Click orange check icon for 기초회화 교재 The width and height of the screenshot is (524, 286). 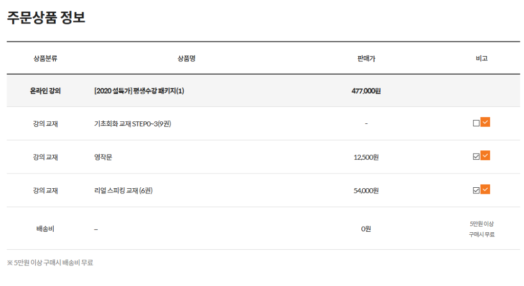[x=486, y=122]
